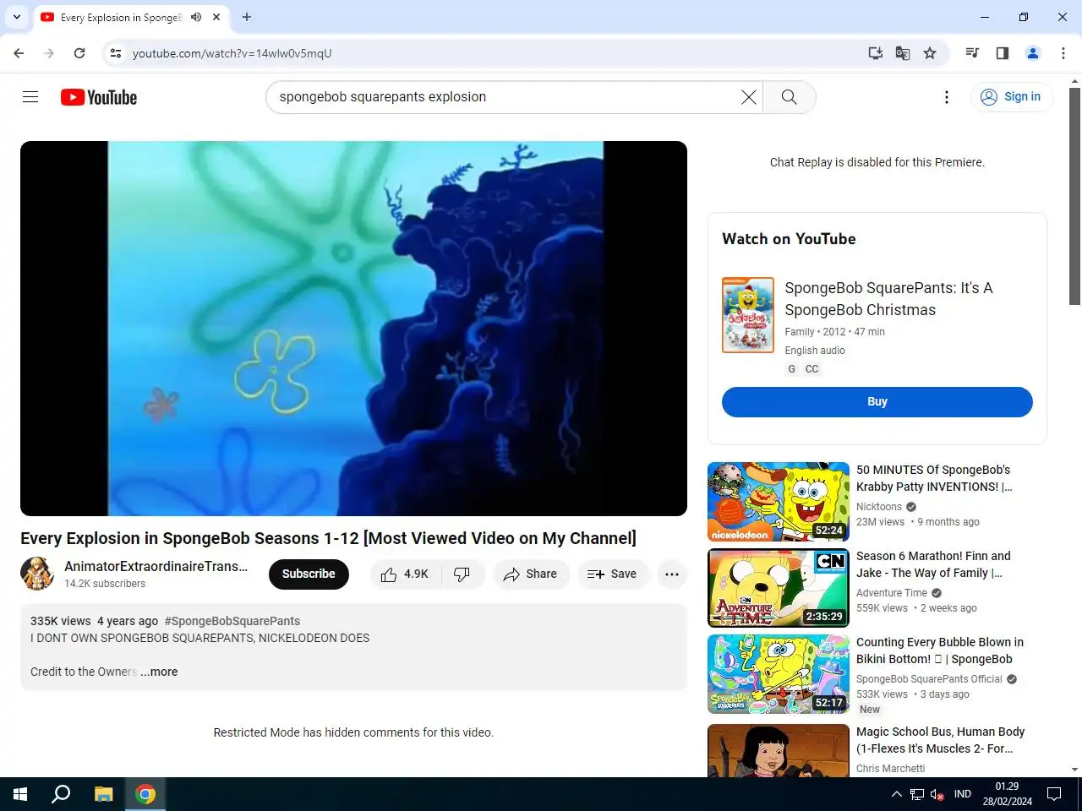Open network icon in system tray

point(917,794)
